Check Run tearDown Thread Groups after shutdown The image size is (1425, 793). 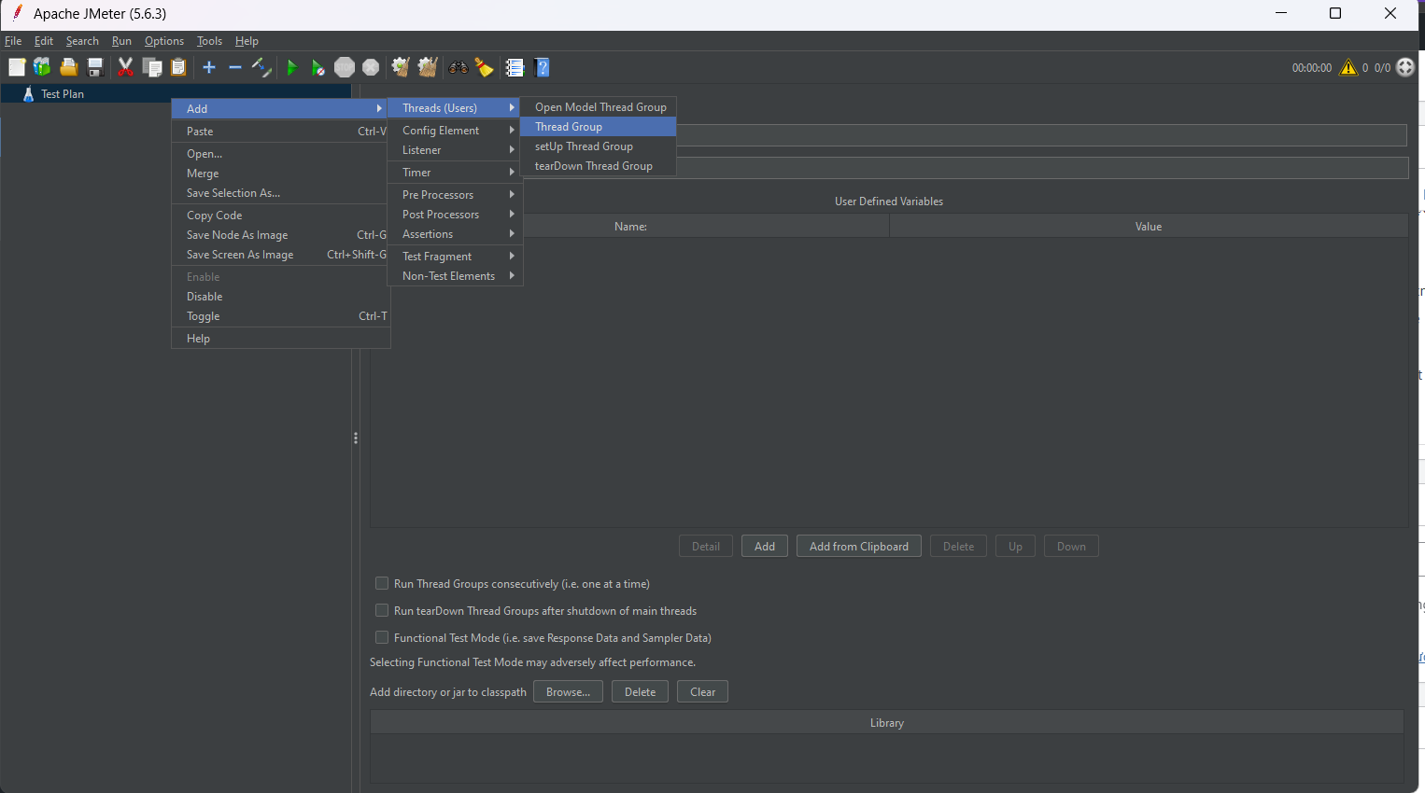(382, 610)
